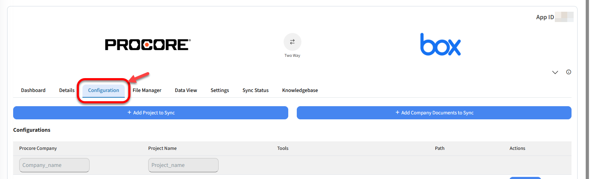Click the Two Way sync direction icon

(x=292, y=42)
